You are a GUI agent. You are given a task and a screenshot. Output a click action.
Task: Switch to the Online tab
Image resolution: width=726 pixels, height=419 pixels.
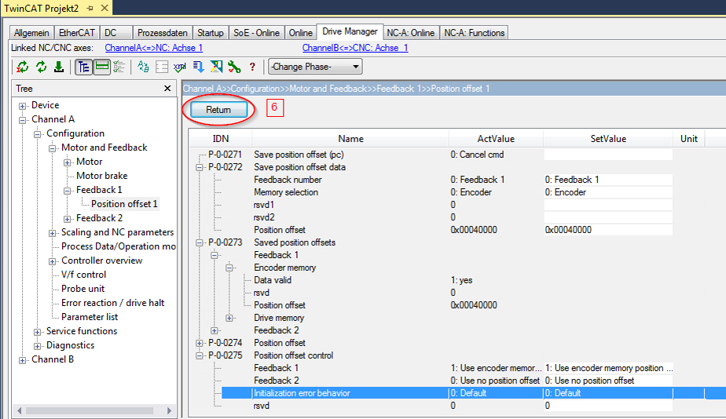pos(300,33)
